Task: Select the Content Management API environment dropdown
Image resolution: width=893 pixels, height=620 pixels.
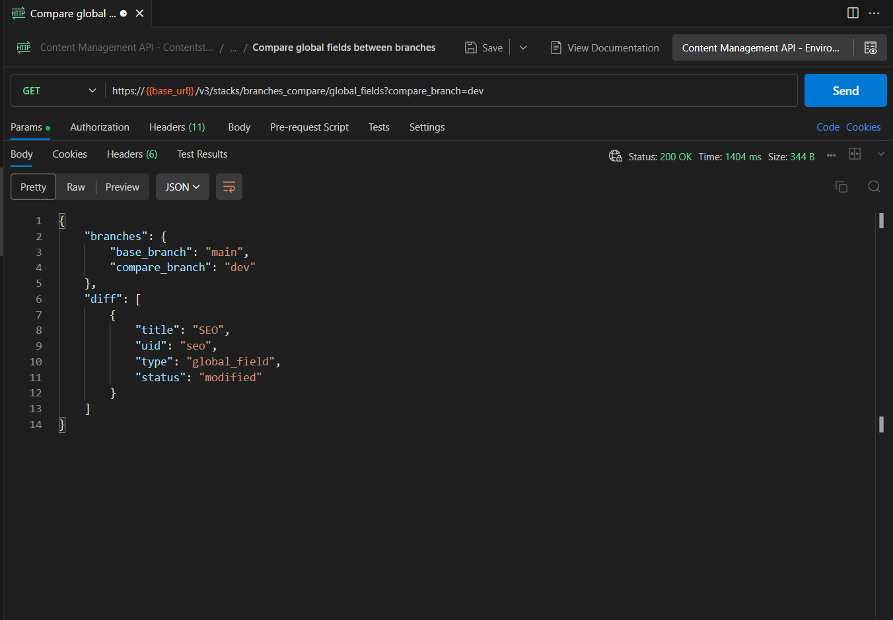Action: point(762,47)
